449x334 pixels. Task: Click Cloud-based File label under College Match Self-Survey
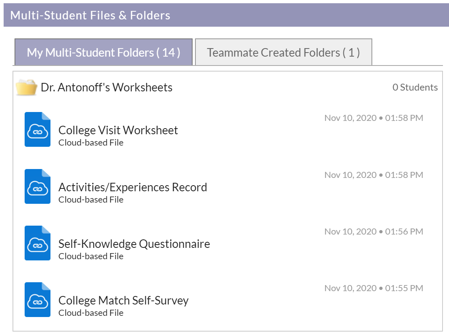click(91, 313)
